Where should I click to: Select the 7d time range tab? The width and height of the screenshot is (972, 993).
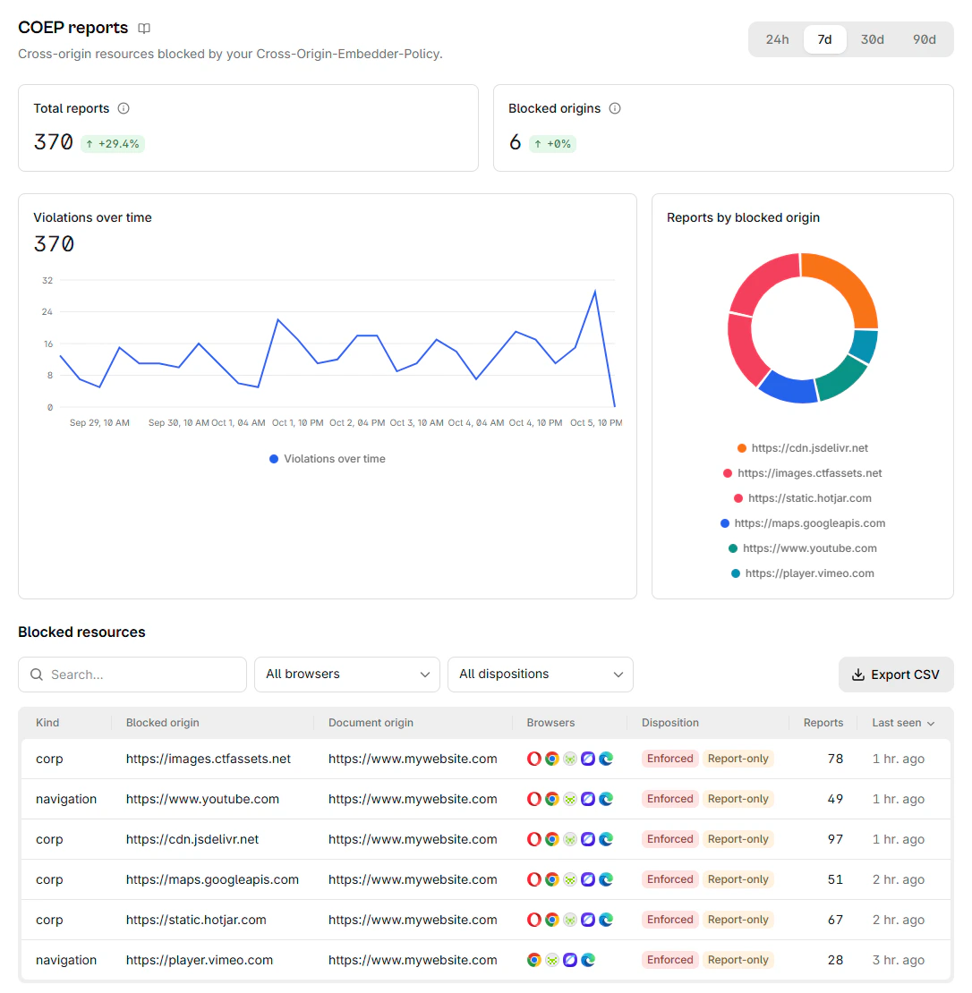(824, 39)
